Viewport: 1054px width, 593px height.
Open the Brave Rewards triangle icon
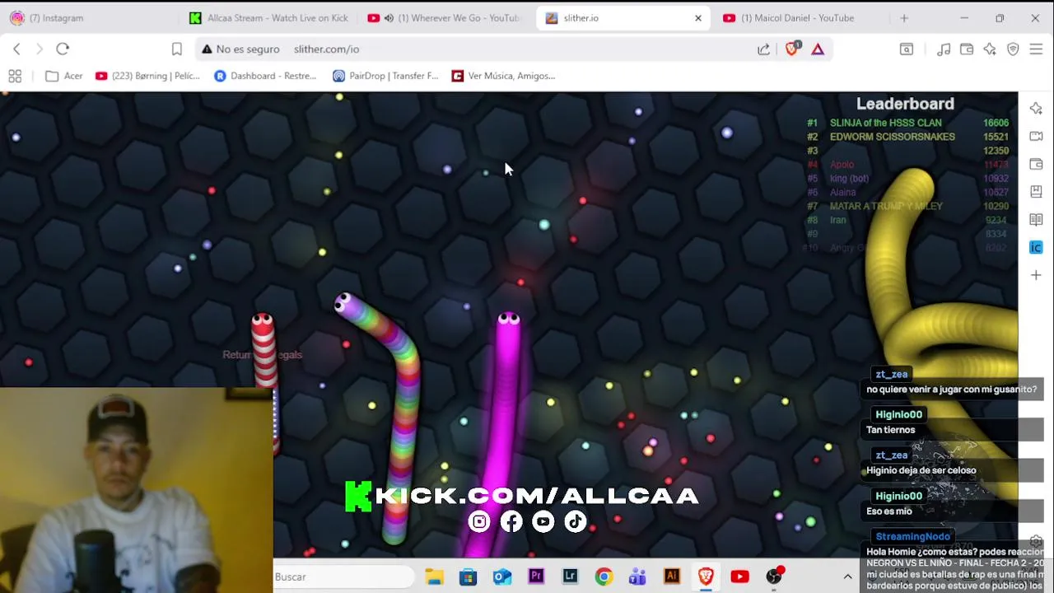click(x=818, y=49)
